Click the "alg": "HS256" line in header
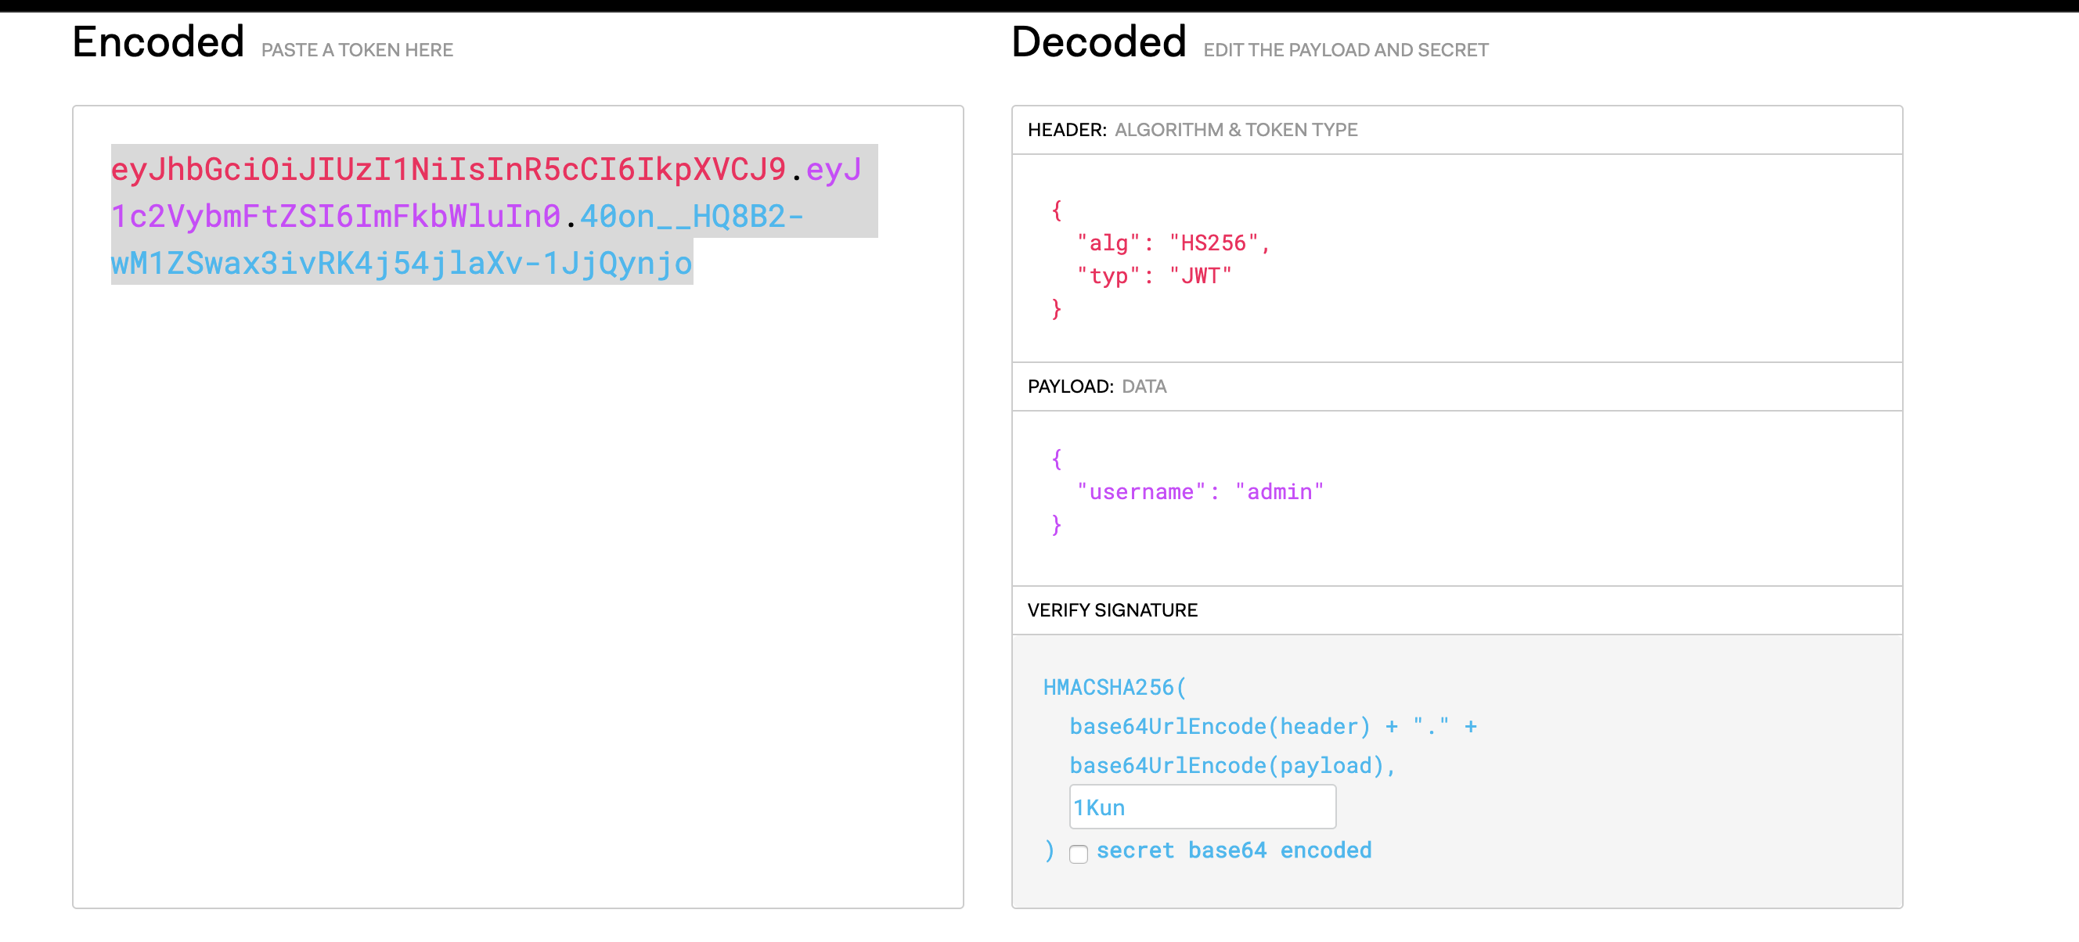 tap(1173, 243)
